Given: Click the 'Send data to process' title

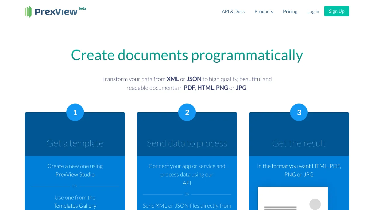Looking at the screenshot, I should [187, 143].
